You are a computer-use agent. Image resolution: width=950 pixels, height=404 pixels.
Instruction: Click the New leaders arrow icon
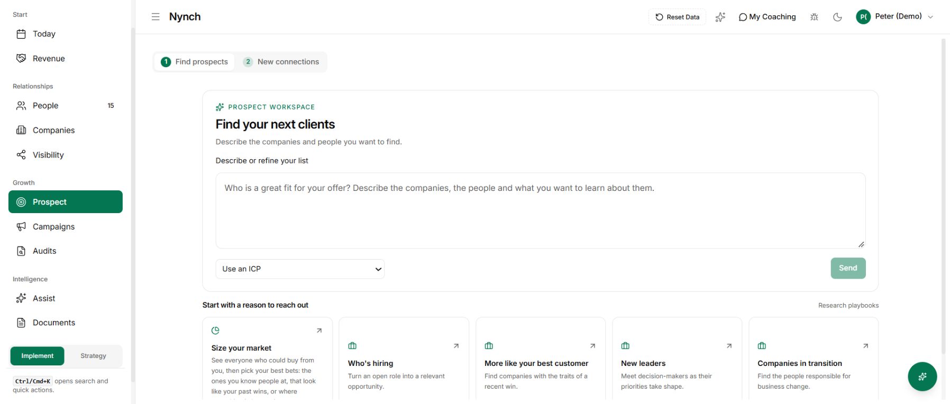729,346
